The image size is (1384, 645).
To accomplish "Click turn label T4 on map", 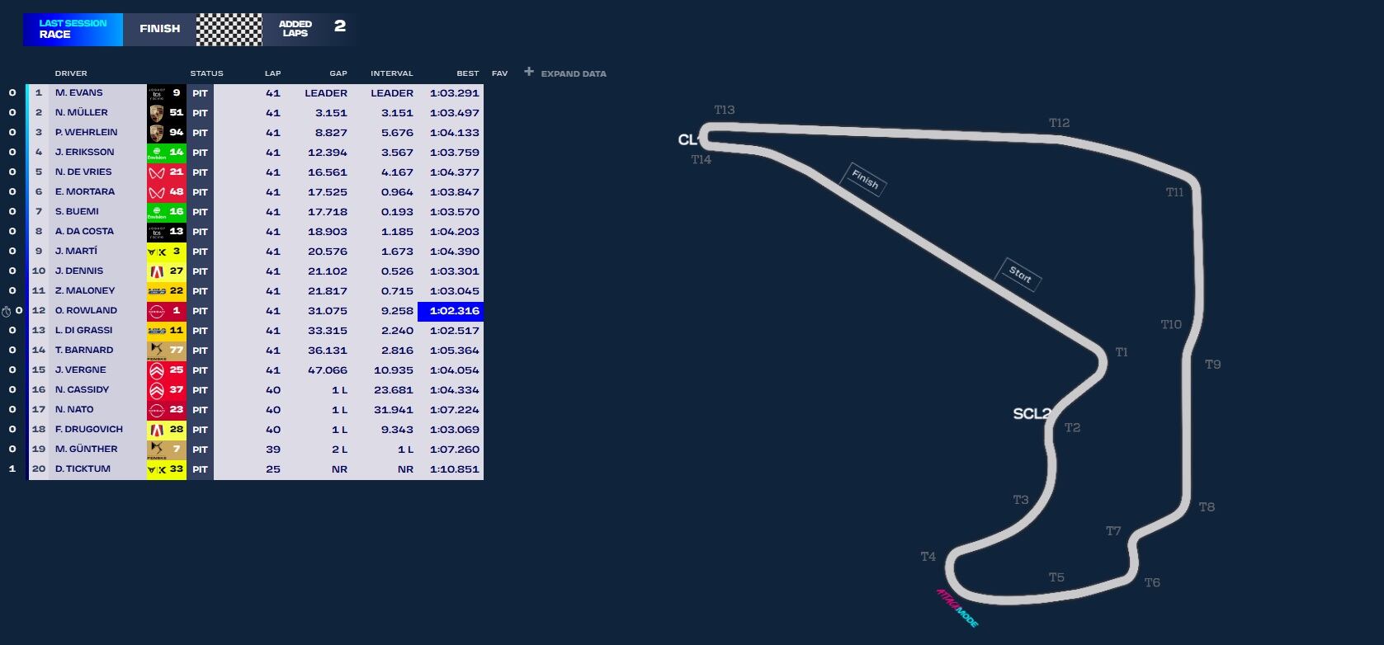I will (928, 557).
